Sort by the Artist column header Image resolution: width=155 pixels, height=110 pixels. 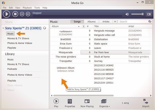(139, 26)
